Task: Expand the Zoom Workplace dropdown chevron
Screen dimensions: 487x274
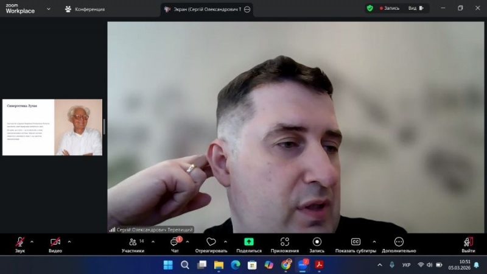Action: point(49,9)
